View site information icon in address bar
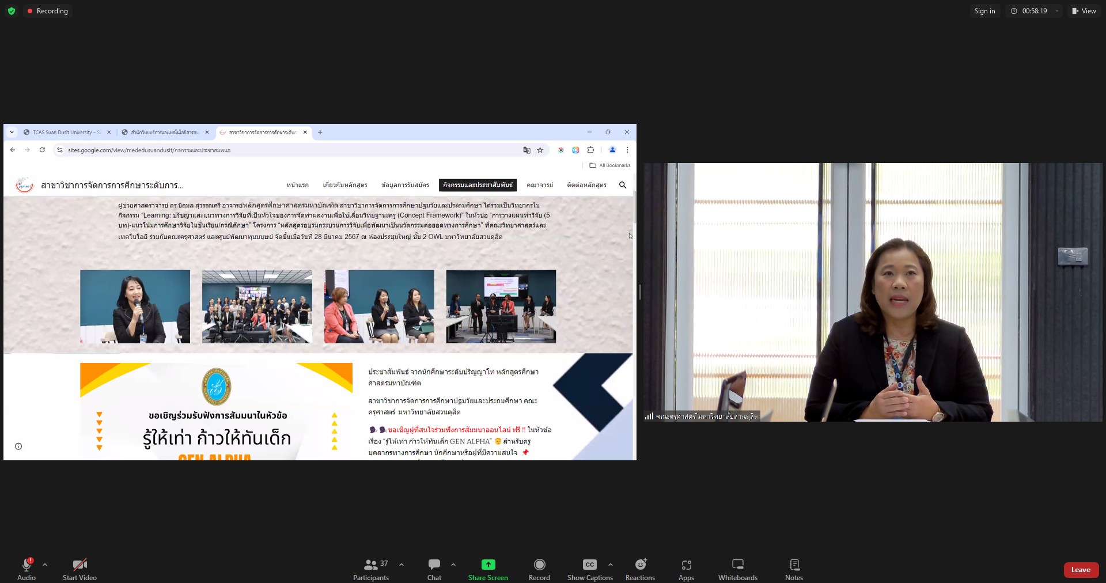This screenshot has width=1106, height=583. [59, 150]
